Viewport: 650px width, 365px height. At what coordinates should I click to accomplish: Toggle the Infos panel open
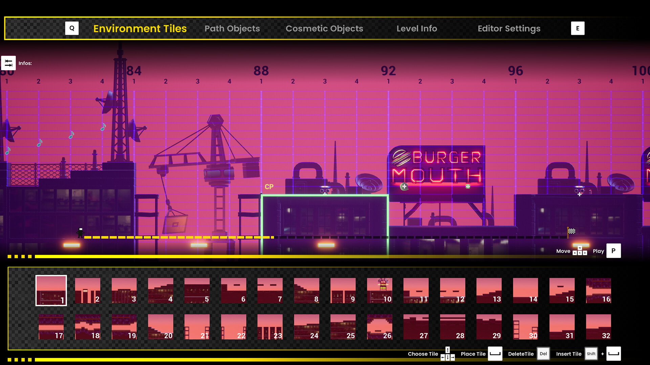[x=8, y=63]
